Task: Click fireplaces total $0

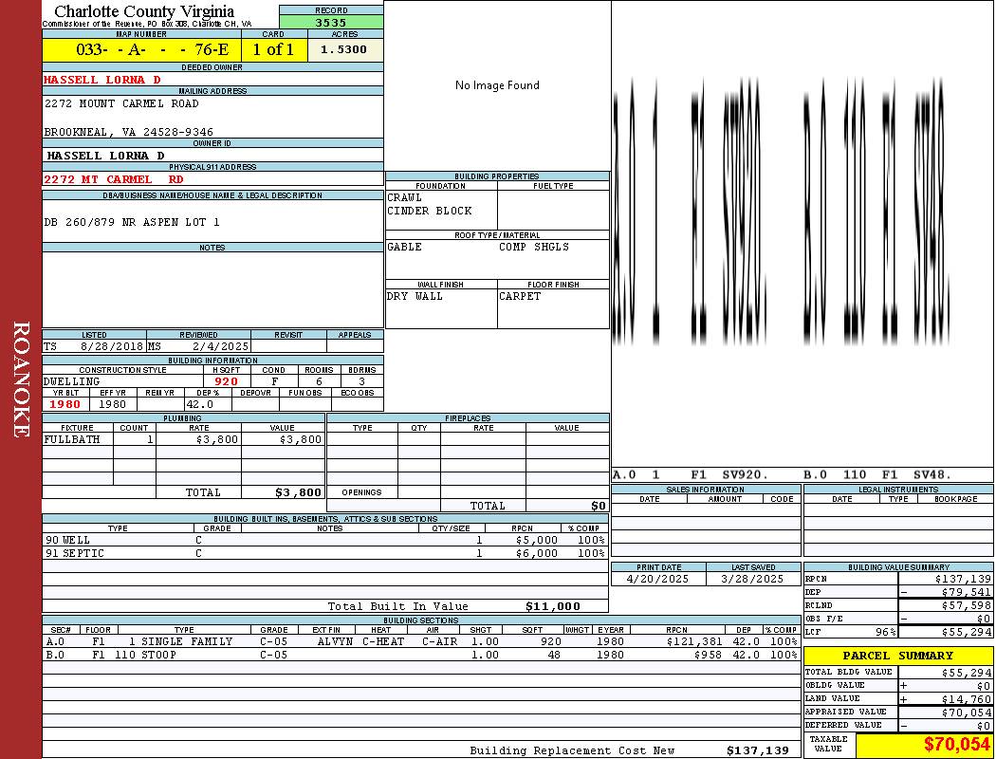Action: tap(599, 507)
